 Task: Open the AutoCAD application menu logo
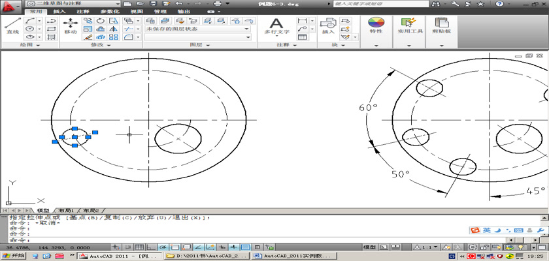(x=10, y=6)
